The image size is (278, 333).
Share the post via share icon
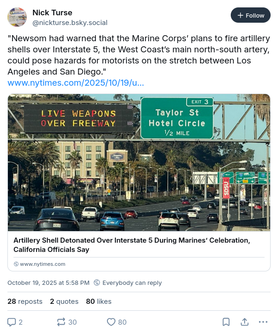[245, 322]
